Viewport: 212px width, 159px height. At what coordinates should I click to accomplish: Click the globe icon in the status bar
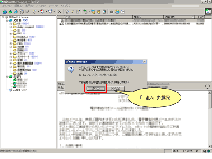point(209,151)
